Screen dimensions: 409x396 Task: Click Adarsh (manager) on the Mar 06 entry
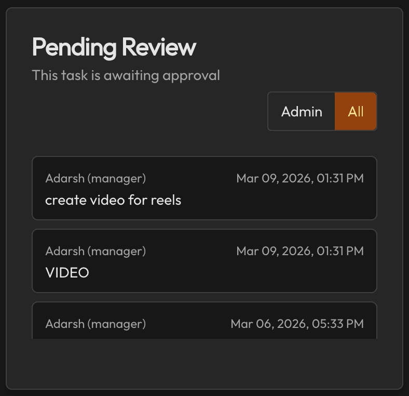[96, 324]
